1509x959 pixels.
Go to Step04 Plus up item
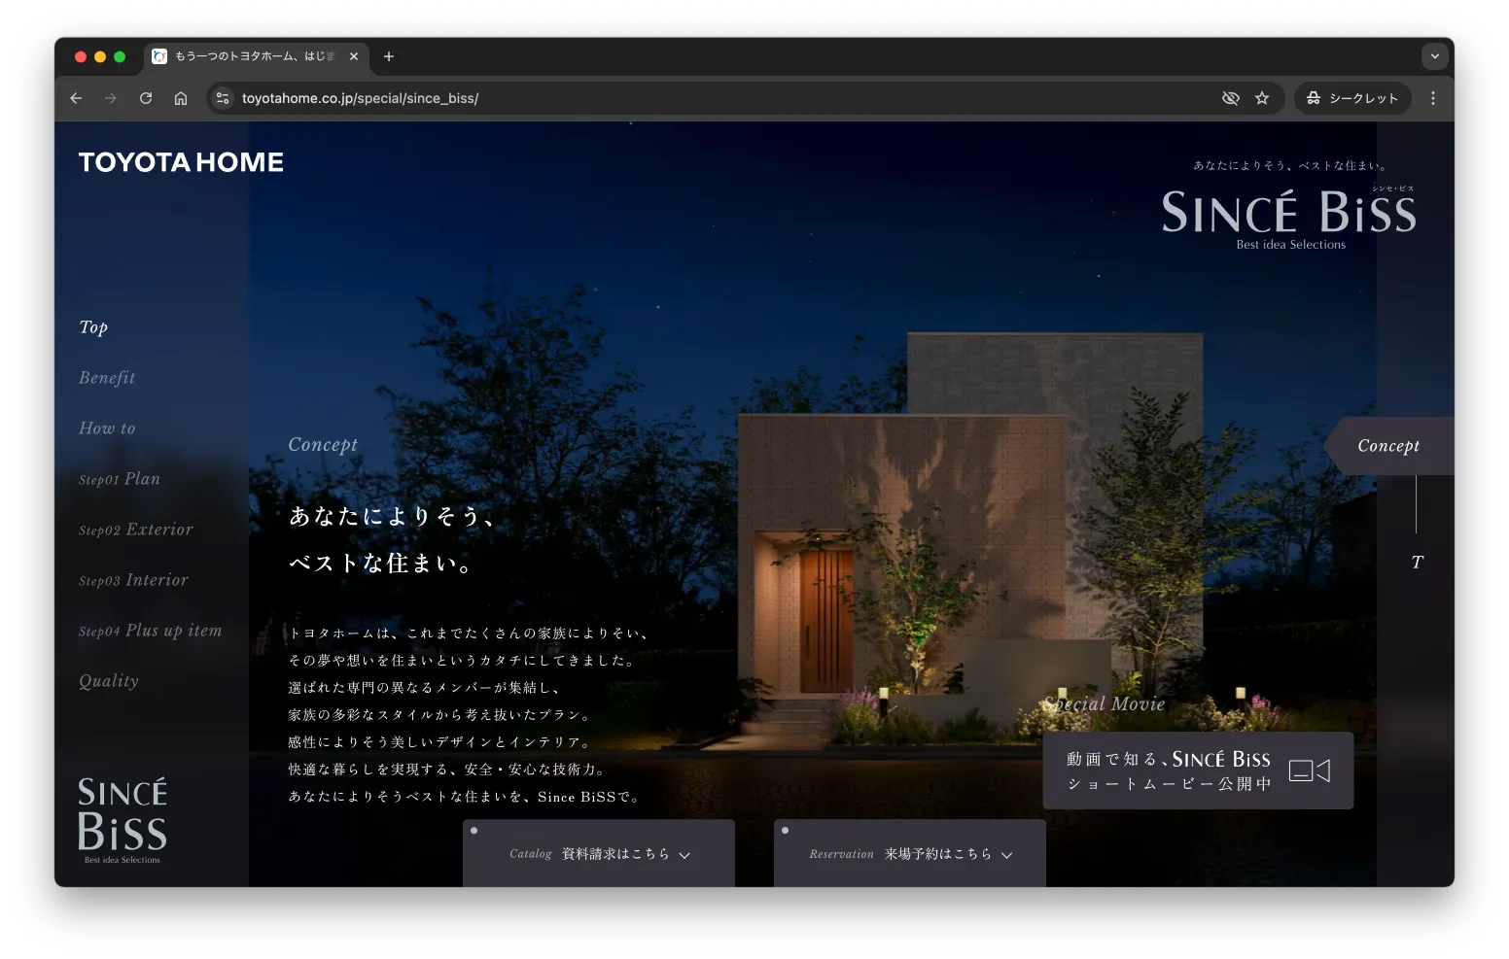pos(151,631)
